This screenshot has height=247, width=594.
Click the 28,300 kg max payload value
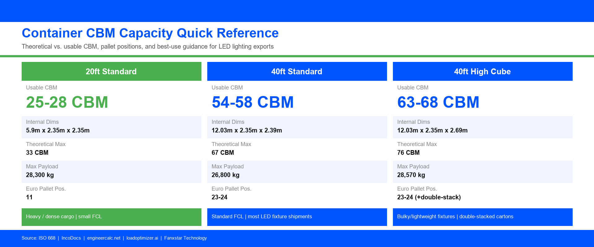[40, 175]
